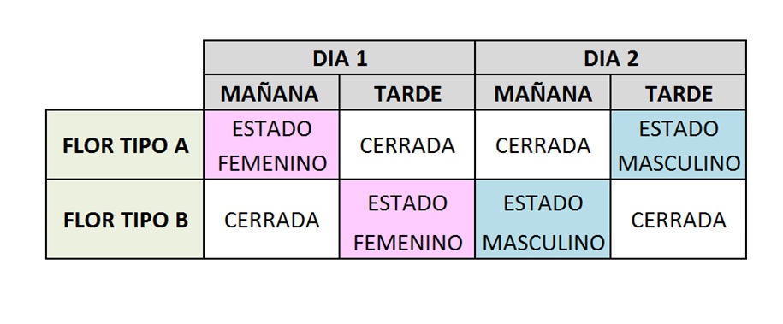Click the FLOR TIPO B row label
The image size is (783, 324).
pyautogui.click(x=125, y=220)
